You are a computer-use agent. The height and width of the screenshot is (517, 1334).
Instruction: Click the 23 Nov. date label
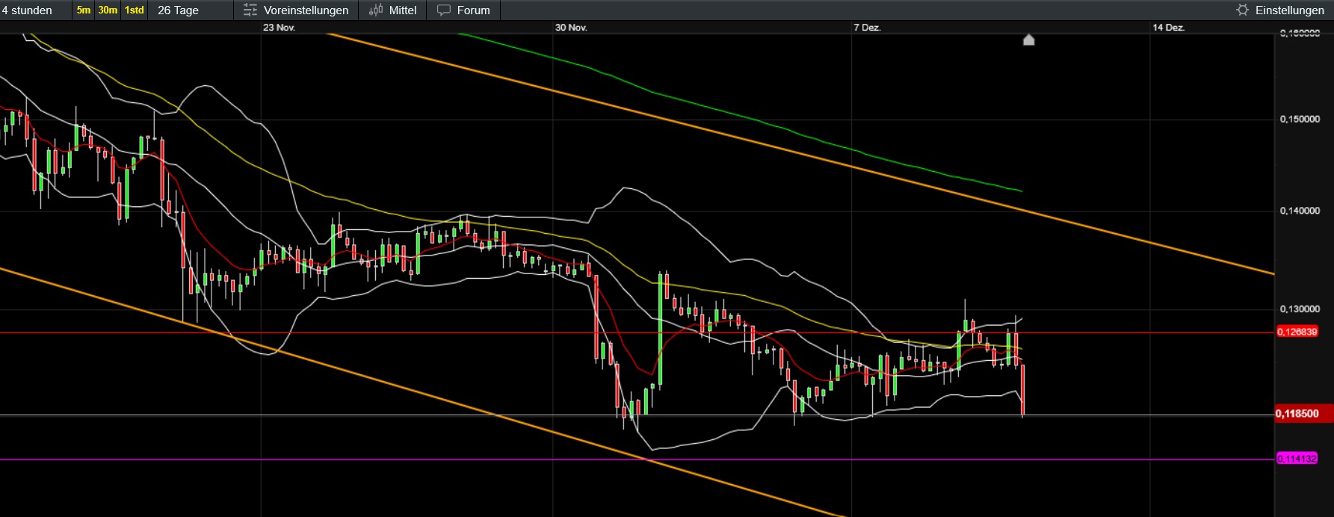point(279,28)
